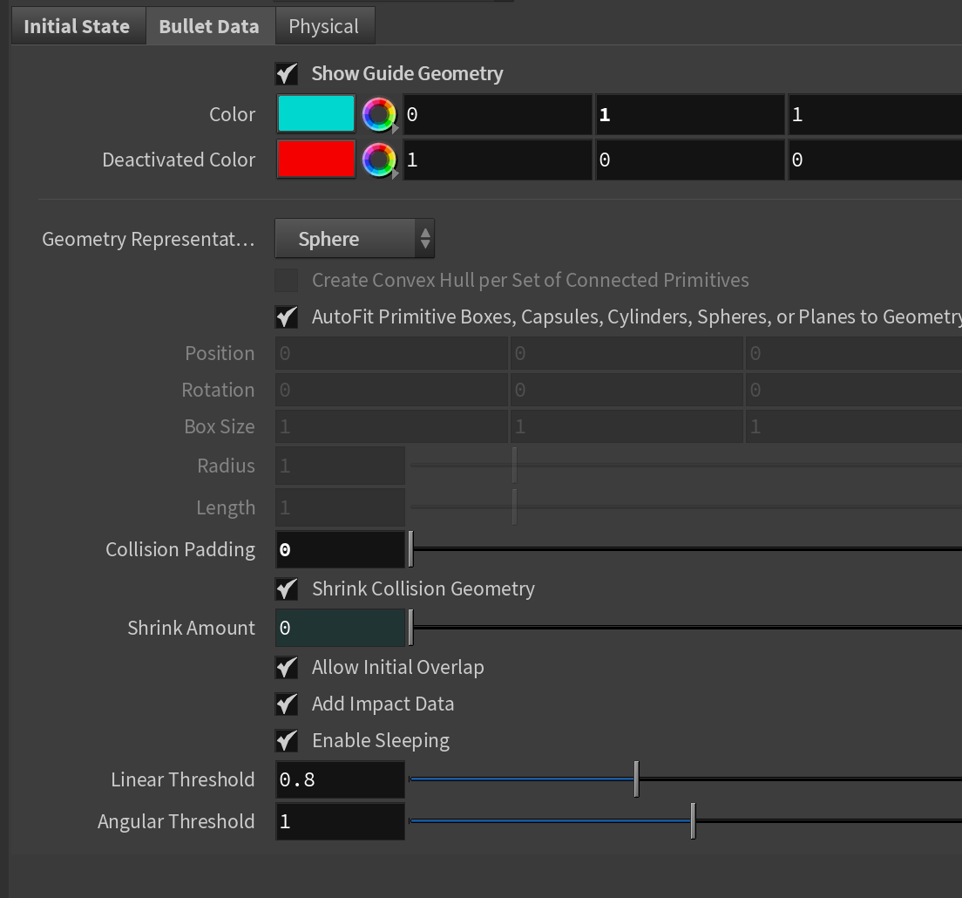Image resolution: width=962 pixels, height=898 pixels.
Task: Click the Geometry Representation label
Action: 148,240
